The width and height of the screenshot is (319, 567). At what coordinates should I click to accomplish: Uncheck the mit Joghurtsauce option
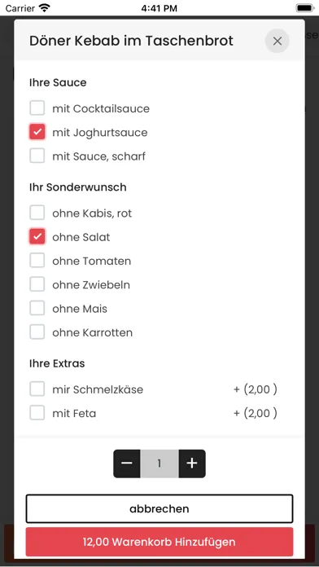point(37,132)
